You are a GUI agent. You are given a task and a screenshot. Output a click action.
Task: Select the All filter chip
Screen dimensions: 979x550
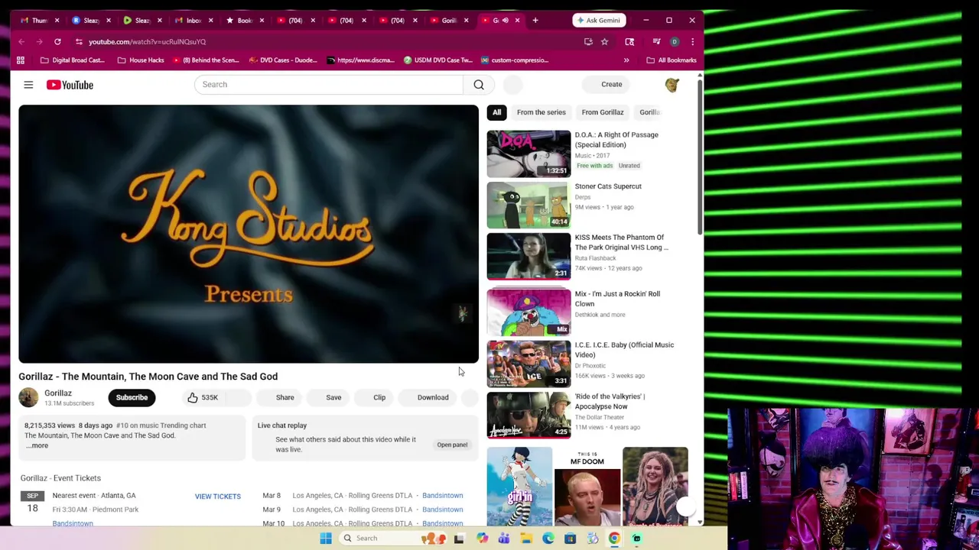point(496,112)
